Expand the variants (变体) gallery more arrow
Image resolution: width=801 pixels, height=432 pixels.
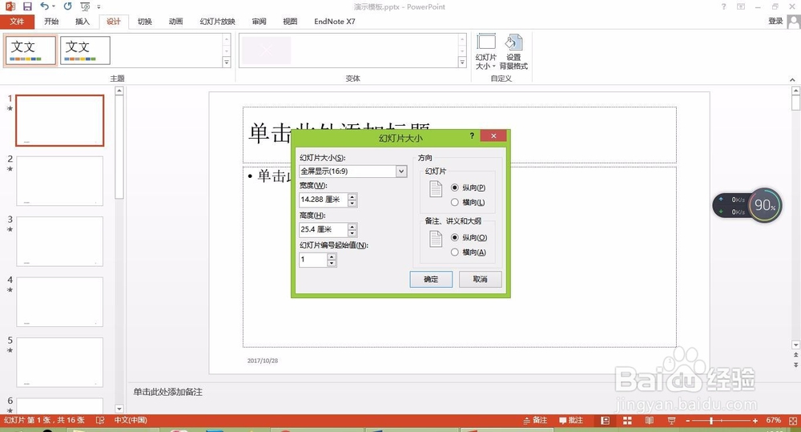462,63
